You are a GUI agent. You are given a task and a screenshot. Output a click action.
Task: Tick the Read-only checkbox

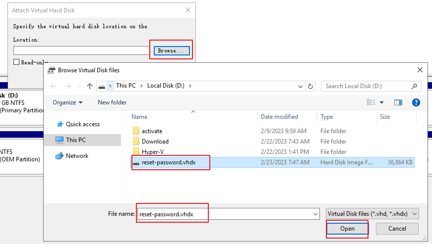pos(16,62)
